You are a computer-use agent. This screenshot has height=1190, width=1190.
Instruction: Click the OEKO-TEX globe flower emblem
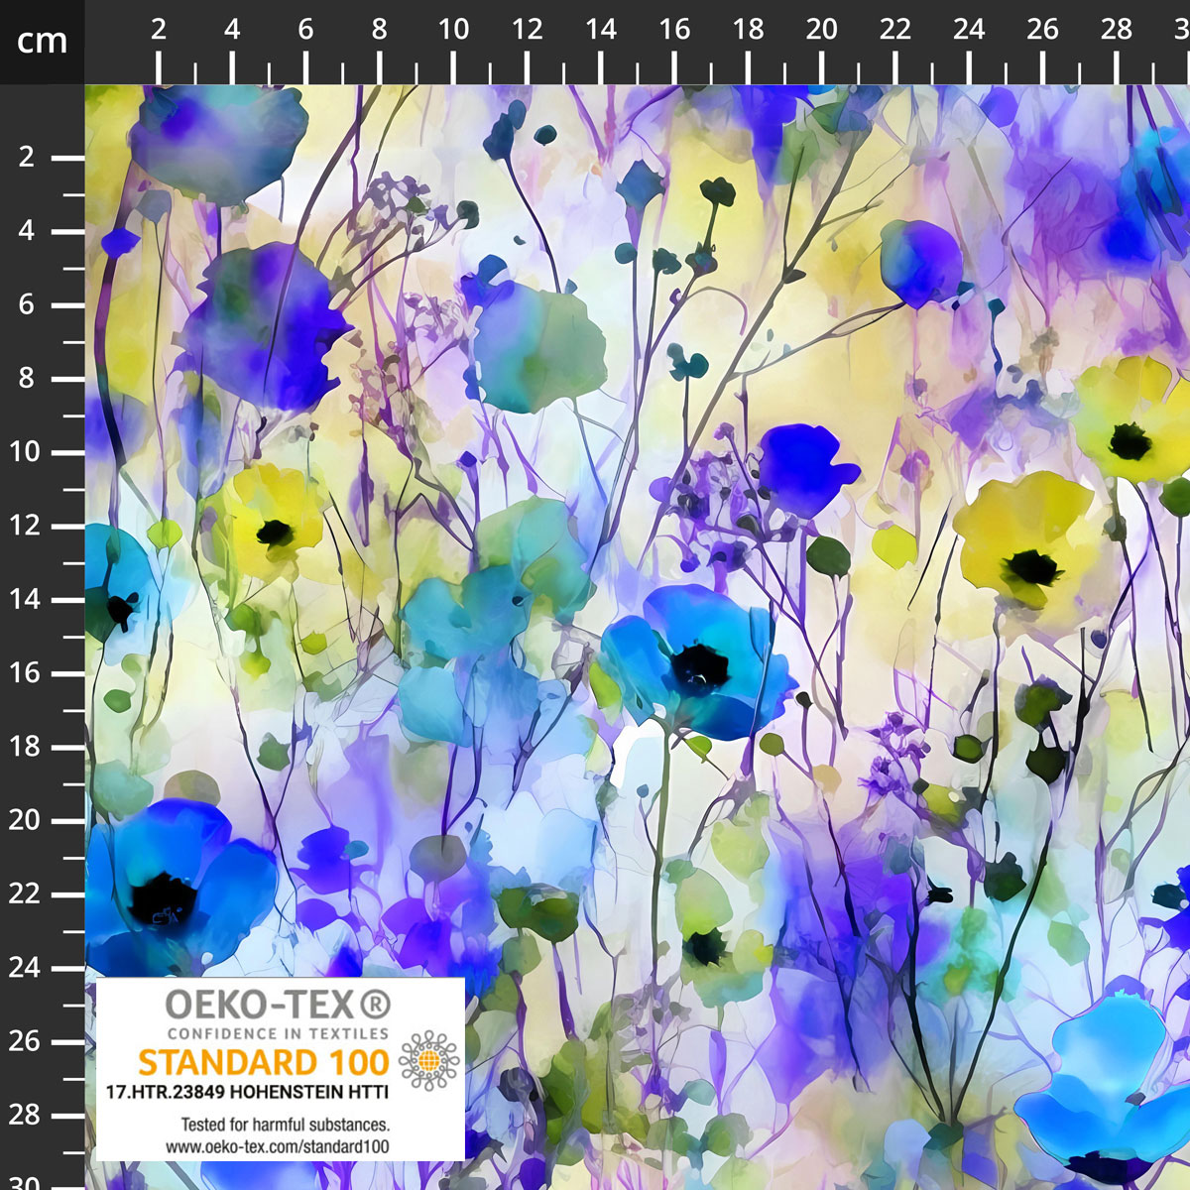pos(429,1060)
